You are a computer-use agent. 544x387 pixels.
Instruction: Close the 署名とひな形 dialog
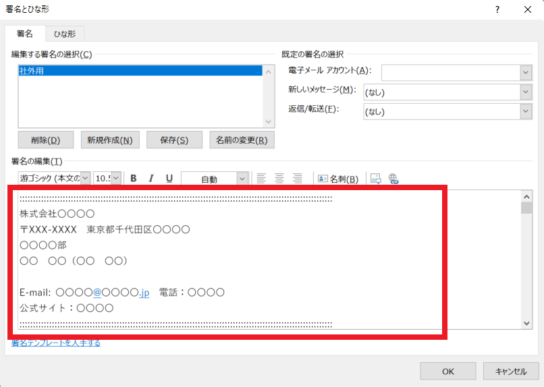[x=528, y=9]
